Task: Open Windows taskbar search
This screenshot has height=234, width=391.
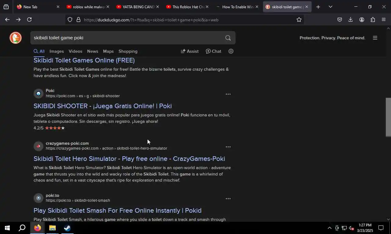Action: point(22,228)
